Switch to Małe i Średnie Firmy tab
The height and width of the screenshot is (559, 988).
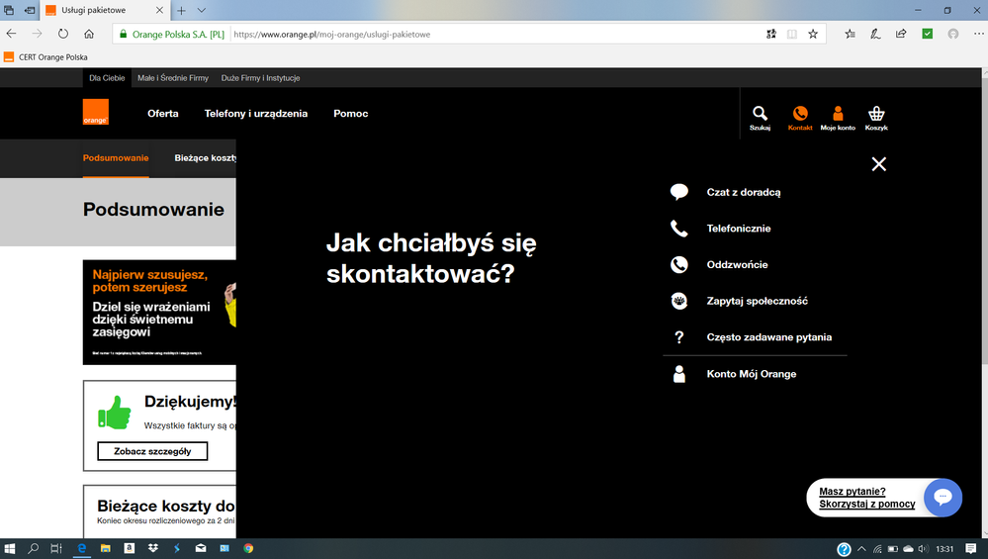(173, 78)
